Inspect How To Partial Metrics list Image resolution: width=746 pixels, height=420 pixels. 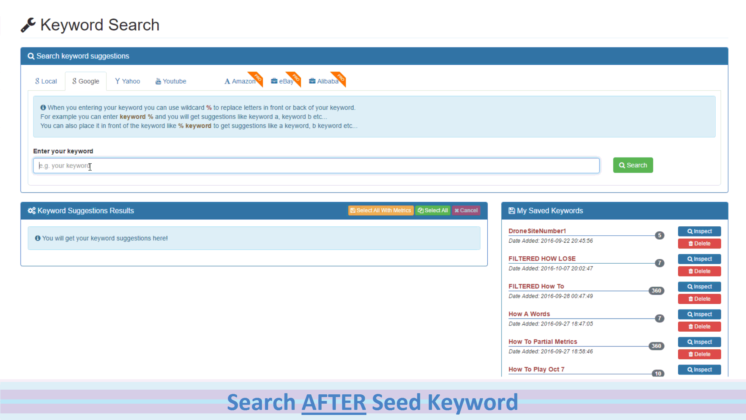[x=699, y=342]
